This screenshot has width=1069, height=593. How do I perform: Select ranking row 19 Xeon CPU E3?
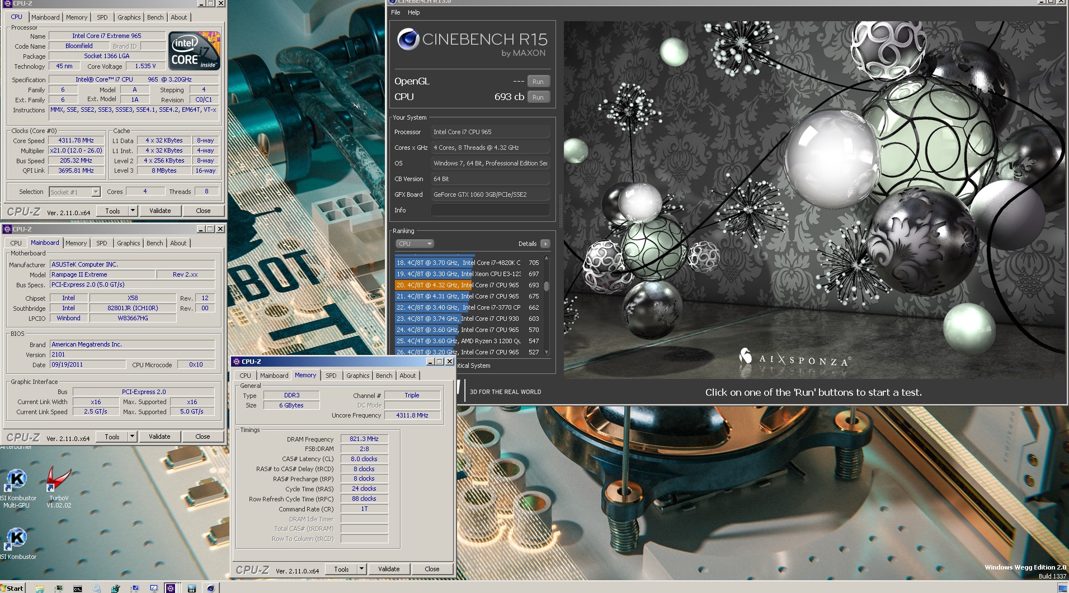pyautogui.click(x=468, y=274)
